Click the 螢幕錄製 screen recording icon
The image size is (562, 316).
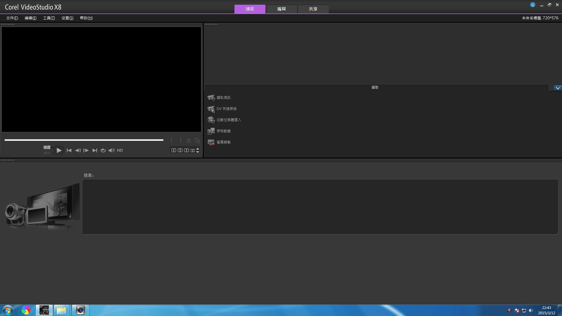point(211,142)
